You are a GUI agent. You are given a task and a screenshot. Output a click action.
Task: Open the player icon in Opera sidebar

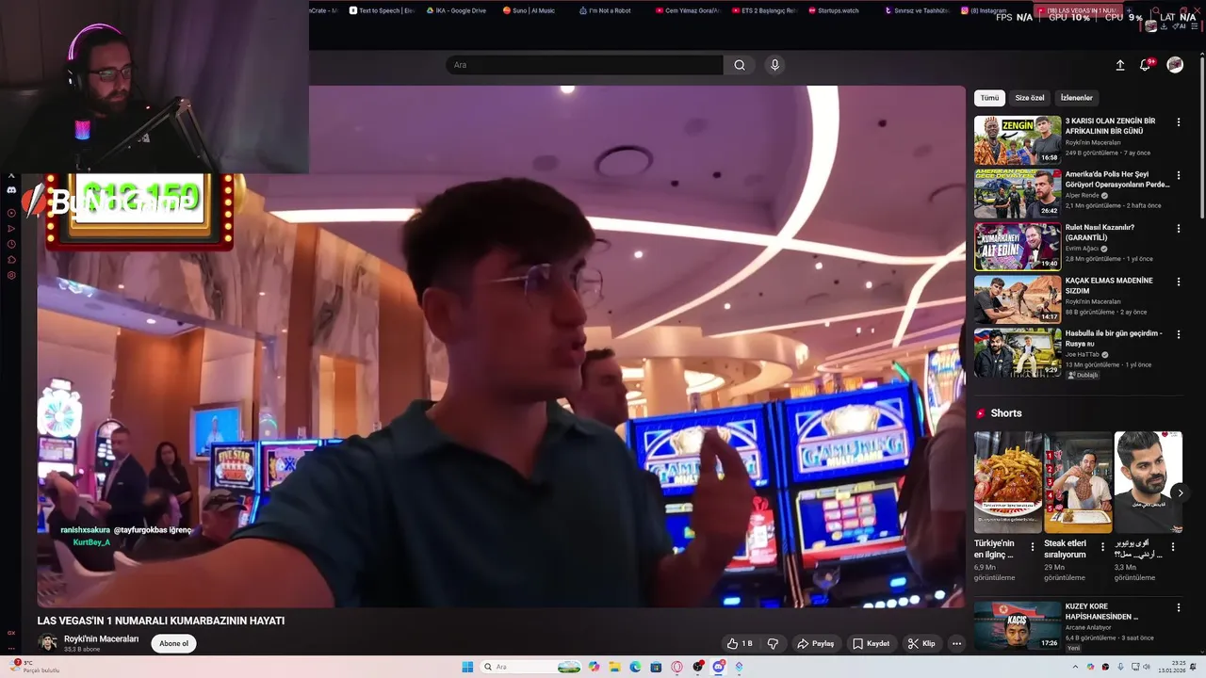[11, 213]
